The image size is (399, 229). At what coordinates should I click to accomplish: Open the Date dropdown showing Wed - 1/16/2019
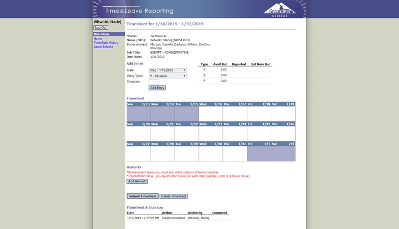tap(168, 70)
